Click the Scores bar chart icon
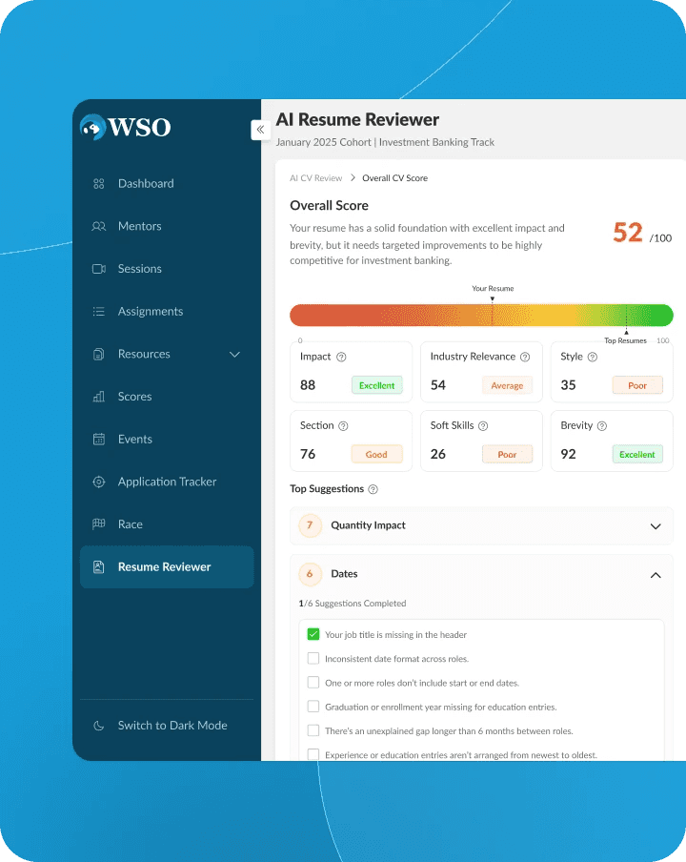The image size is (686, 862). point(99,397)
